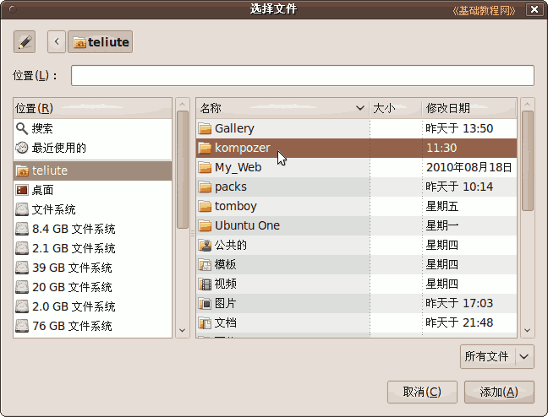The width and height of the screenshot is (548, 417).
Task: Click the recently used clock icon
Action: click(x=22, y=148)
